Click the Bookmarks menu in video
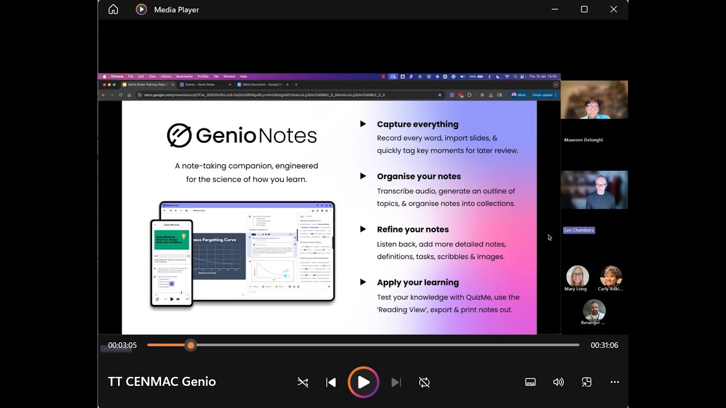This screenshot has height=408, width=726. point(184,76)
